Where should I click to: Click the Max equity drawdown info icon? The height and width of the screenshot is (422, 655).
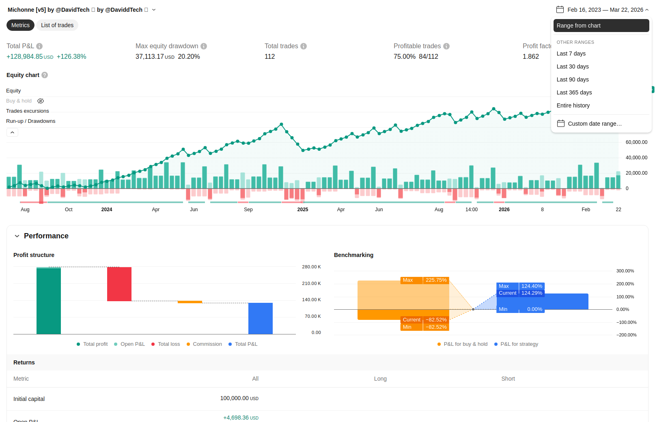[x=204, y=46]
